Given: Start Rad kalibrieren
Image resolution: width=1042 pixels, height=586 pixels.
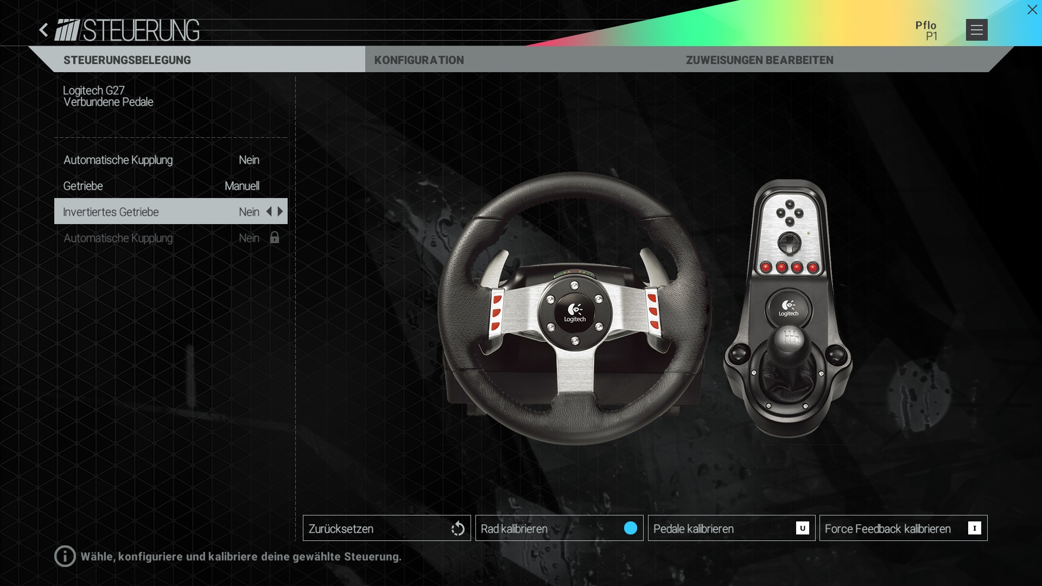Looking at the screenshot, I should point(559,528).
